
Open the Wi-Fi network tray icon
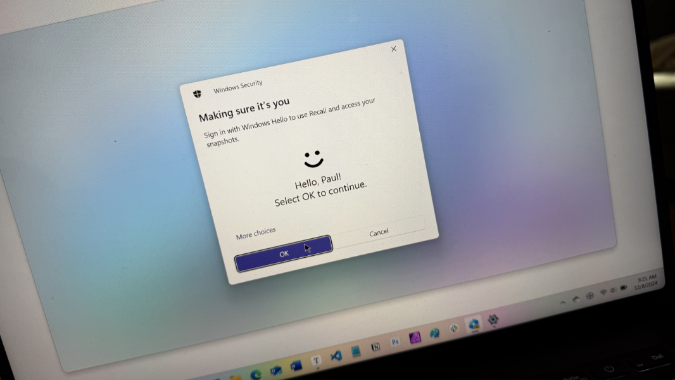pos(603,292)
